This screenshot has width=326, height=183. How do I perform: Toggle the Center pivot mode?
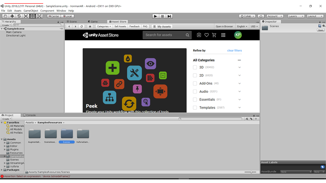54,16
